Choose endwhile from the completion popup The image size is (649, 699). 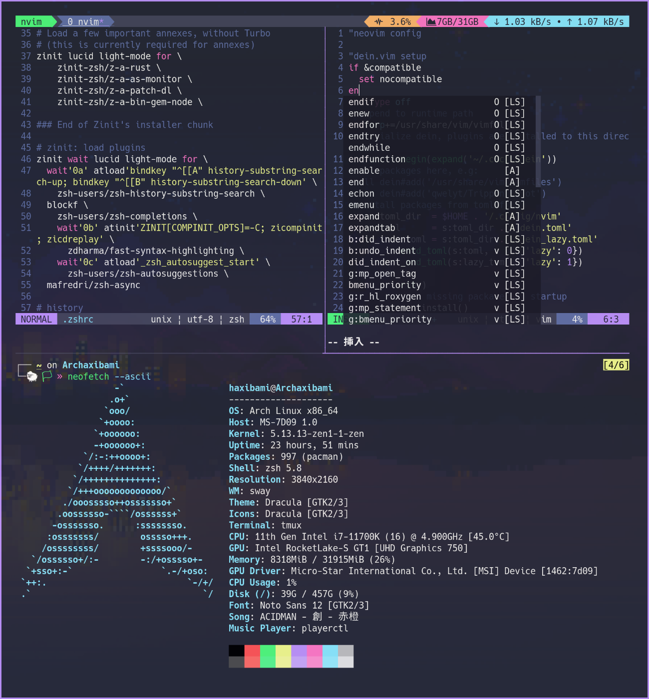pos(439,148)
